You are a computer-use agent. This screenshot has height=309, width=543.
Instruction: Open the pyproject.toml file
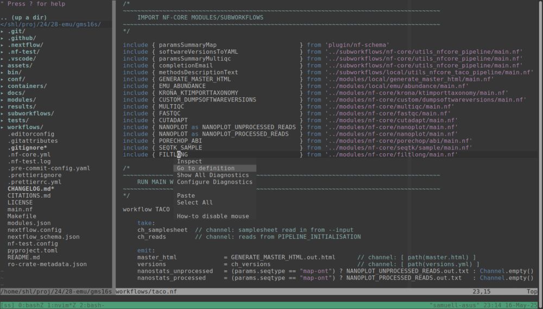tap(33, 250)
